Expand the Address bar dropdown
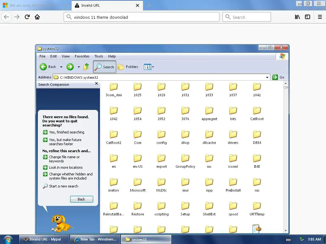This screenshot has width=326, height=244. tap(267, 78)
